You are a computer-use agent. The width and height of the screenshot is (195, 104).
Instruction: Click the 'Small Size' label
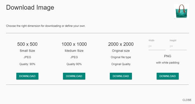(27, 51)
